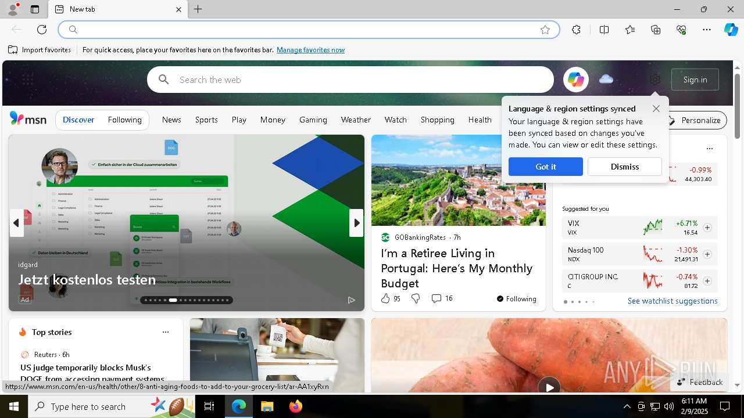Screen dimensions: 744x418
Task: Open the Play menu item
Action: [x=239, y=120]
